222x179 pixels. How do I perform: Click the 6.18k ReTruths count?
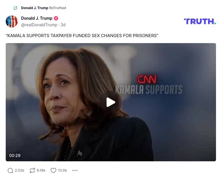(x=41, y=170)
